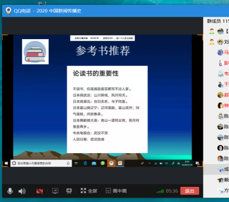
Task: Check the green signal strength indicator
Action: point(160,191)
